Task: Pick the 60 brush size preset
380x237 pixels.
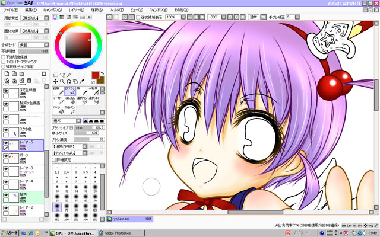Action: coord(57,207)
